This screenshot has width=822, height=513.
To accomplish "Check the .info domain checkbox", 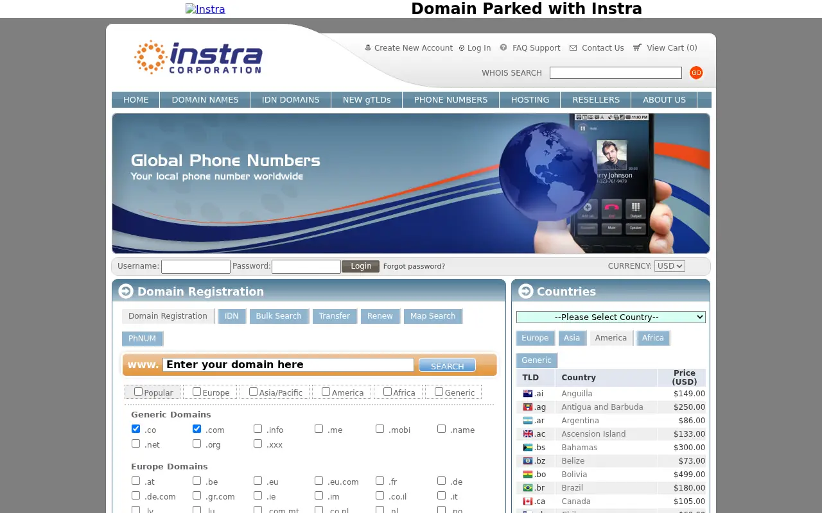I will (x=258, y=429).
